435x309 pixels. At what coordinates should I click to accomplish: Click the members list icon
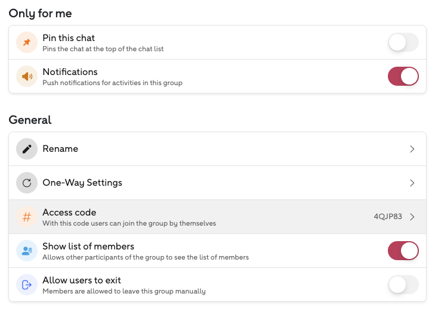(x=26, y=251)
